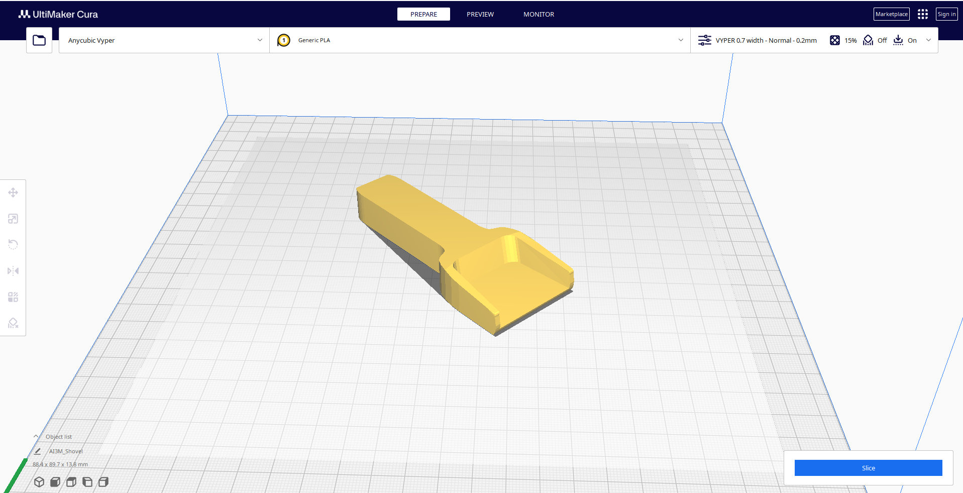Collapse the Object list panel
This screenshot has width=963, height=493.
click(x=36, y=436)
